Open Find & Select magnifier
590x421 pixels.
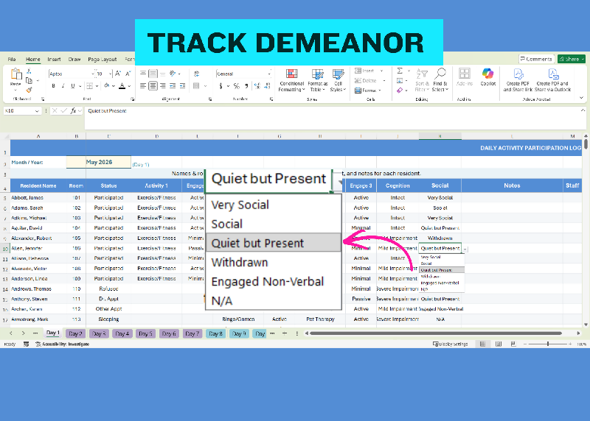[440, 80]
